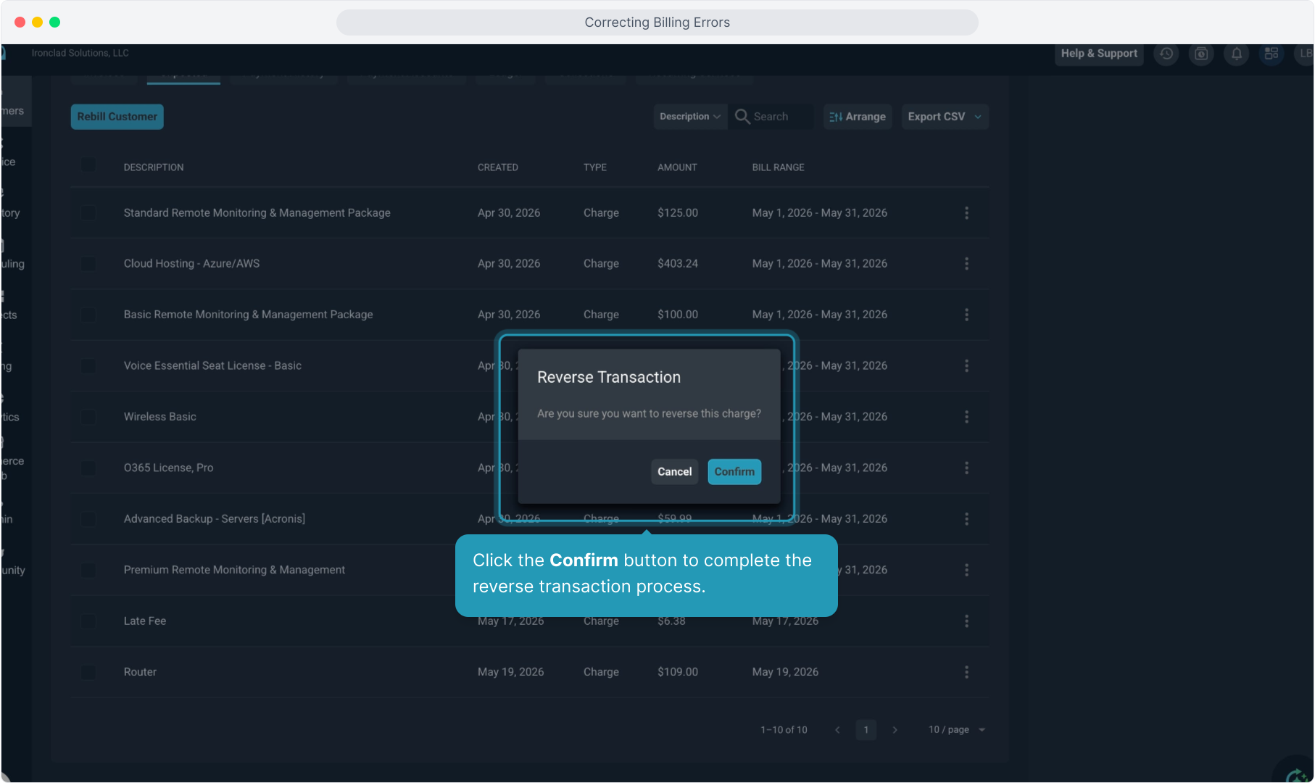Click the TYPE column header
Screen dimensions: 1315x783
click(x=595, y=167)
